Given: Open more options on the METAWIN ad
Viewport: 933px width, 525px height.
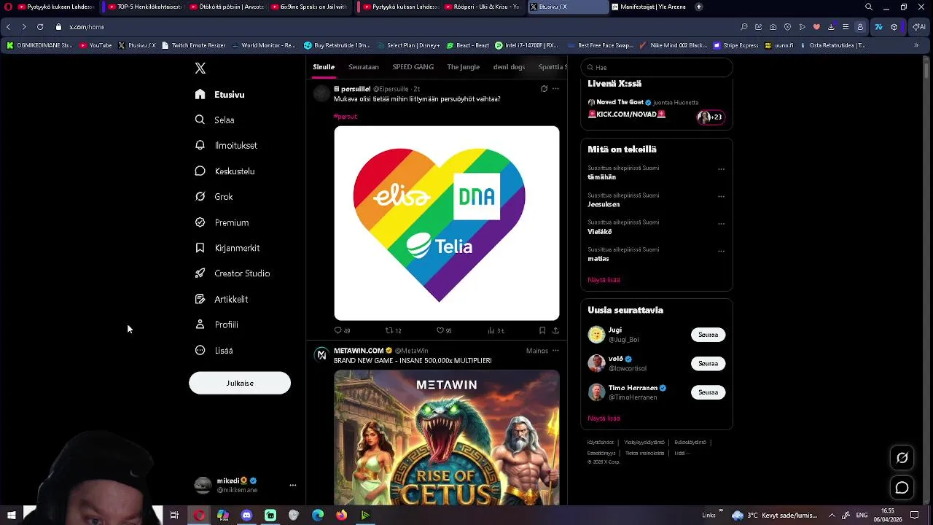Looking at the screenshot, I should [555, 351].
